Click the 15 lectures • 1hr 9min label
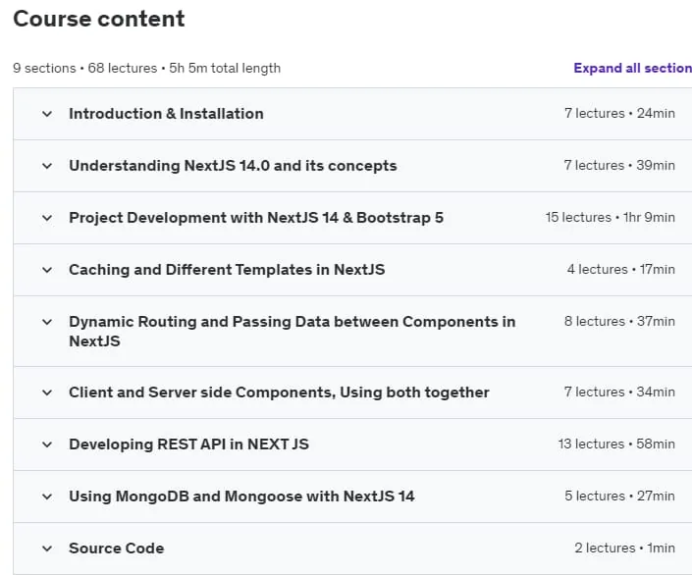The width and height of the screenshot is (692, 575). point(610,218)
